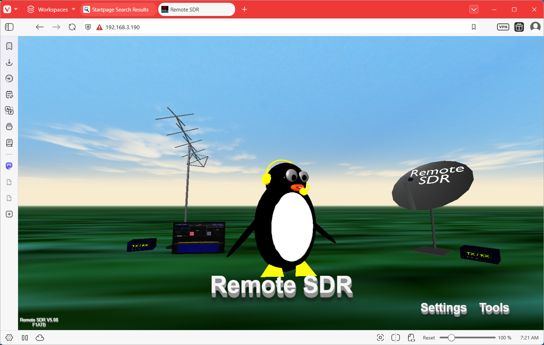This screenshot has width=544, height=345.
Task: Go back to previous page
Action: 40,27
